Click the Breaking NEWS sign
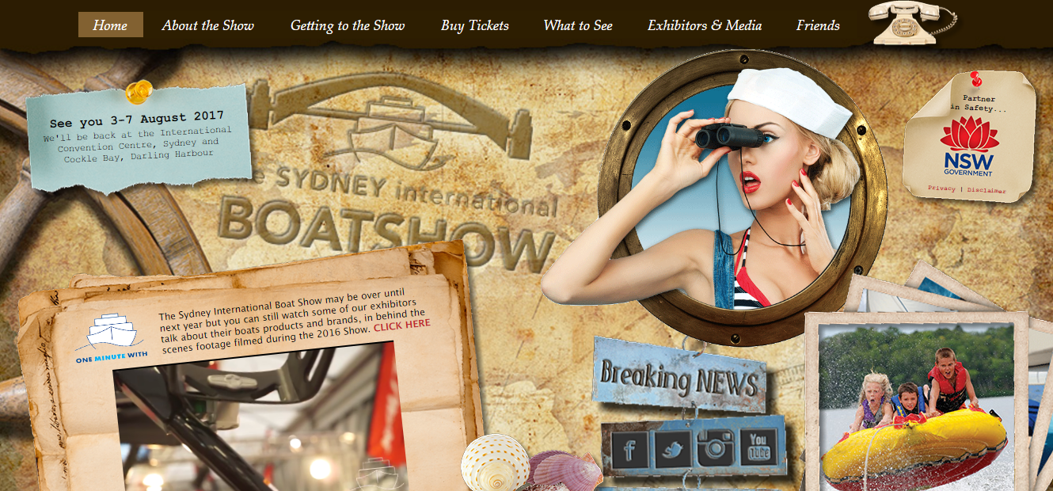 tap(679, 375)
